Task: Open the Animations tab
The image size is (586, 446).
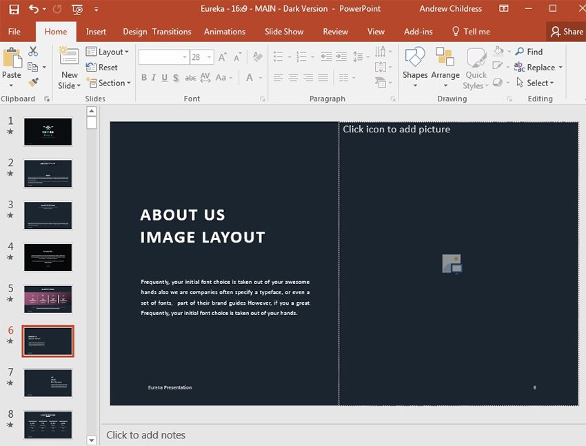Action: click(225, 32)
